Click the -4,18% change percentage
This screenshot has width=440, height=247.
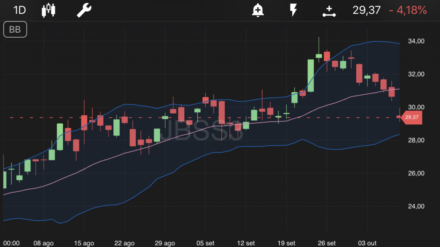tap(408, 10)
